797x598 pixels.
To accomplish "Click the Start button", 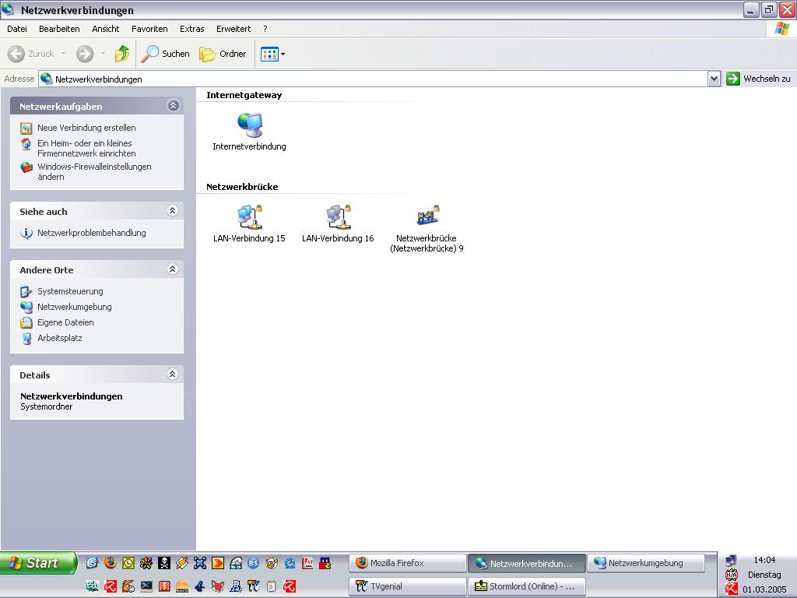I will [x=38, y=563].
